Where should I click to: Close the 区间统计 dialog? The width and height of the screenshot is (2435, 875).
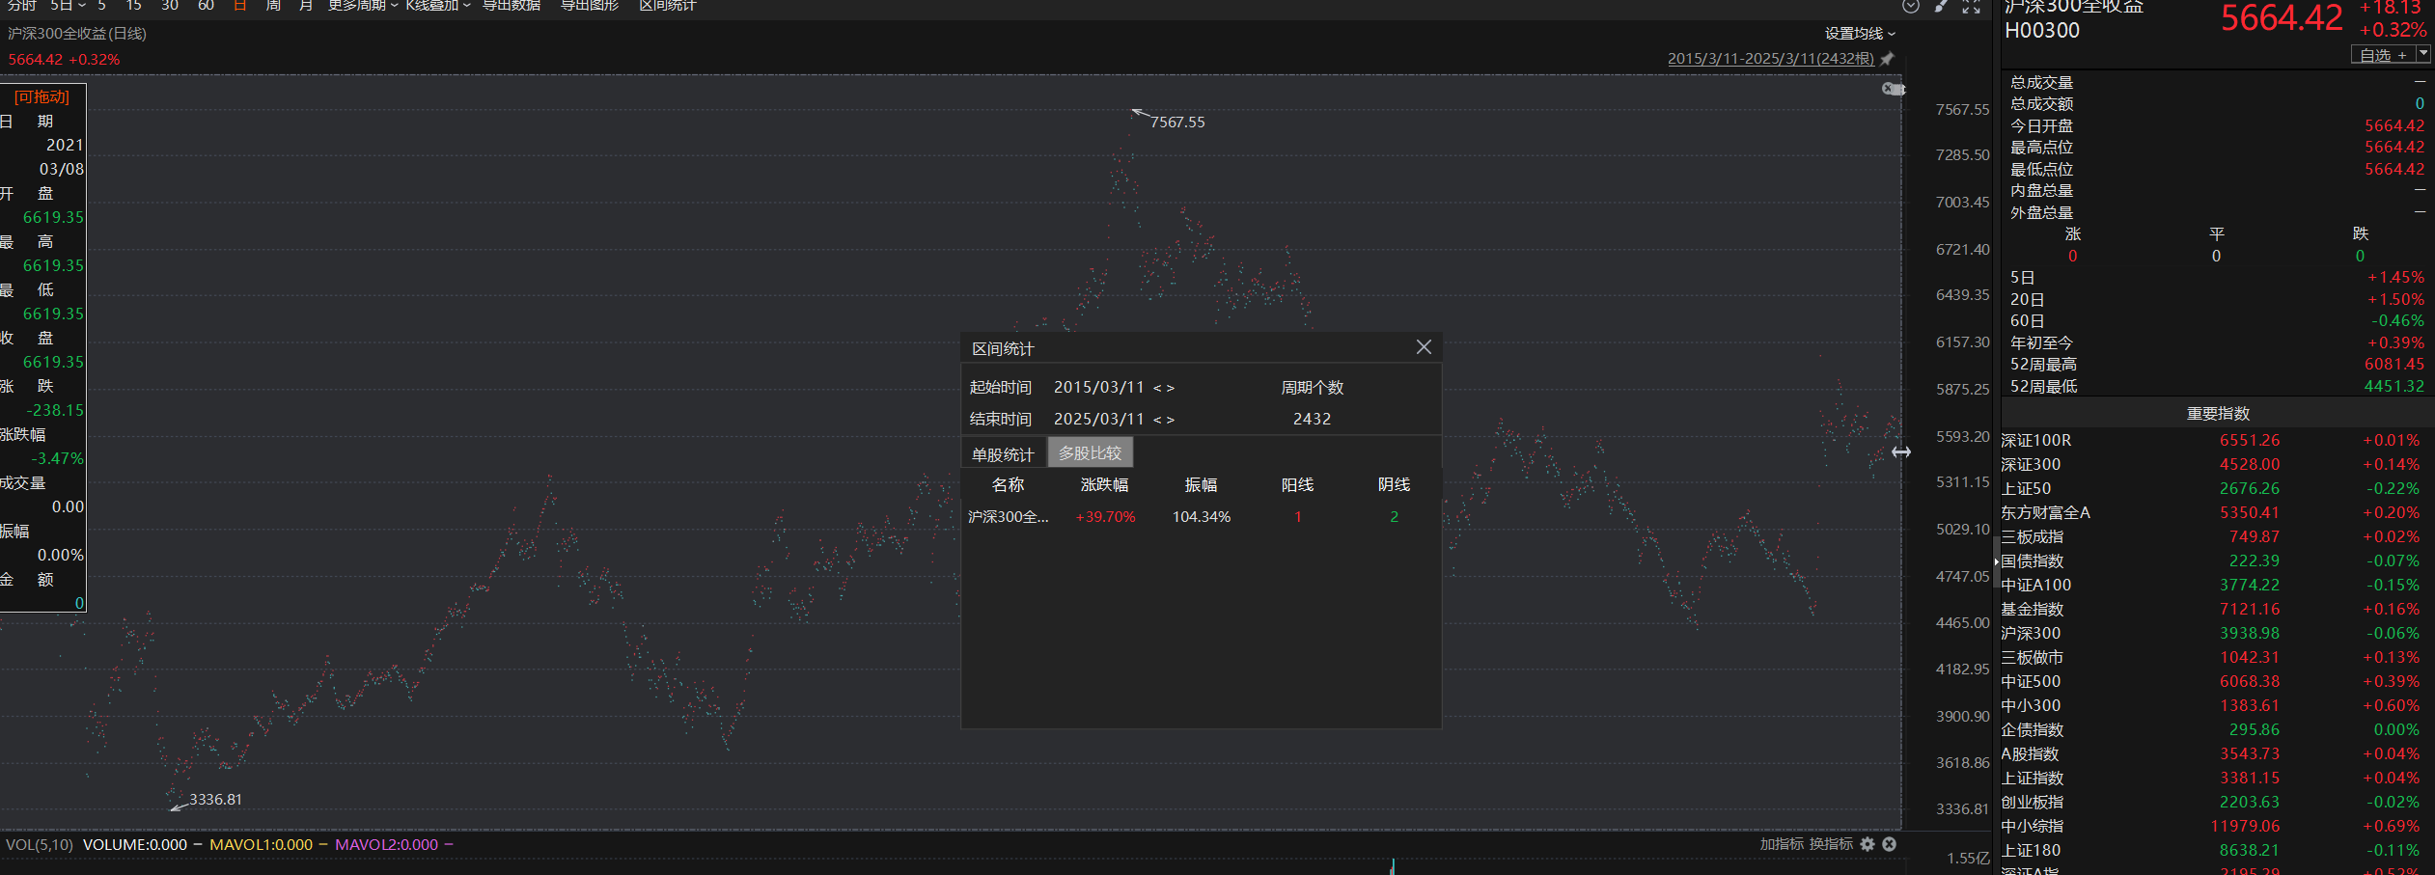click(1424, 347)
